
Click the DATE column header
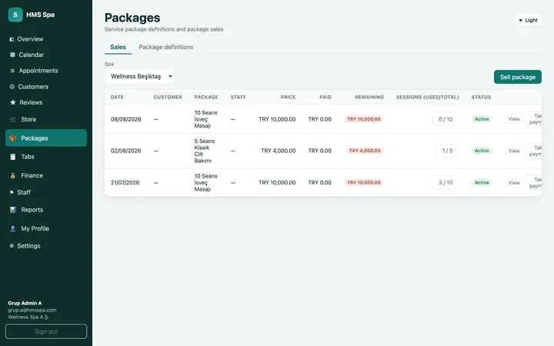pyautogui.click(x=117, y=97)
